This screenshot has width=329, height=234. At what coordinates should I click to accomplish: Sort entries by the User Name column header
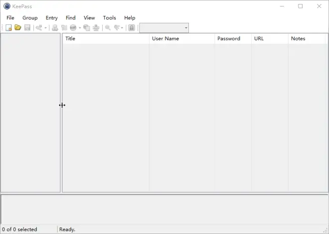(182, 38)
